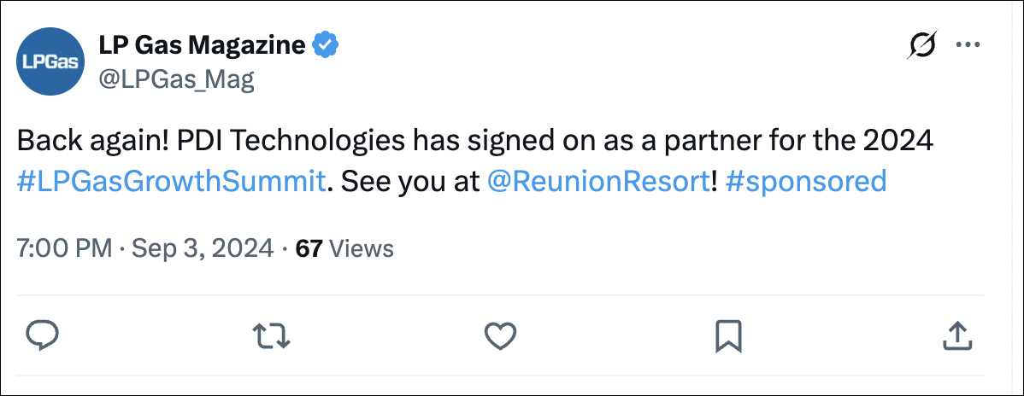Open the repost options

(x=274, y=335)
